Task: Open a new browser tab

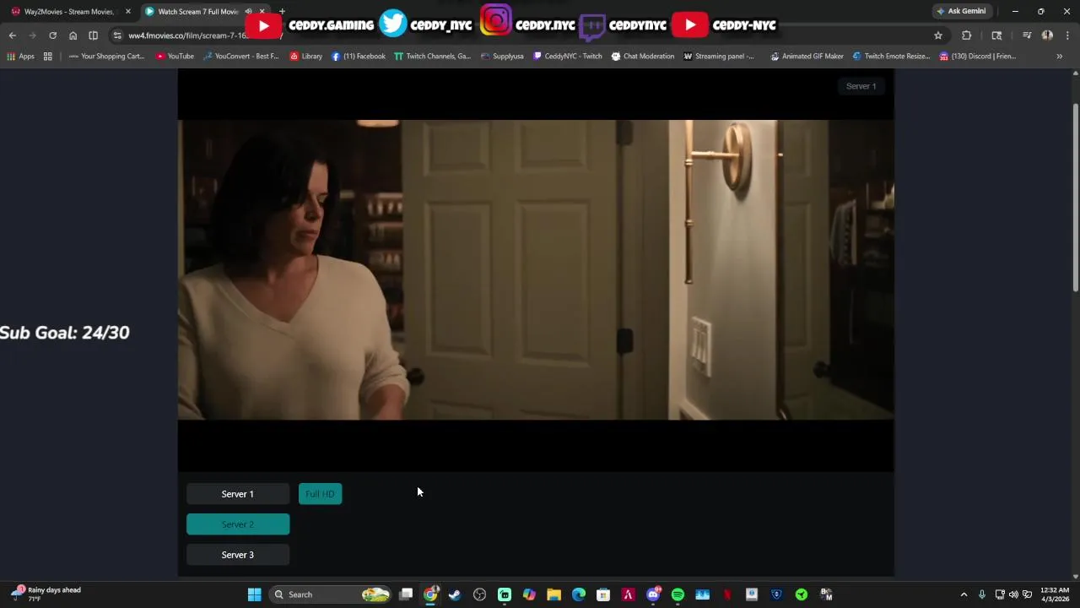Action: tap(282, 11)
